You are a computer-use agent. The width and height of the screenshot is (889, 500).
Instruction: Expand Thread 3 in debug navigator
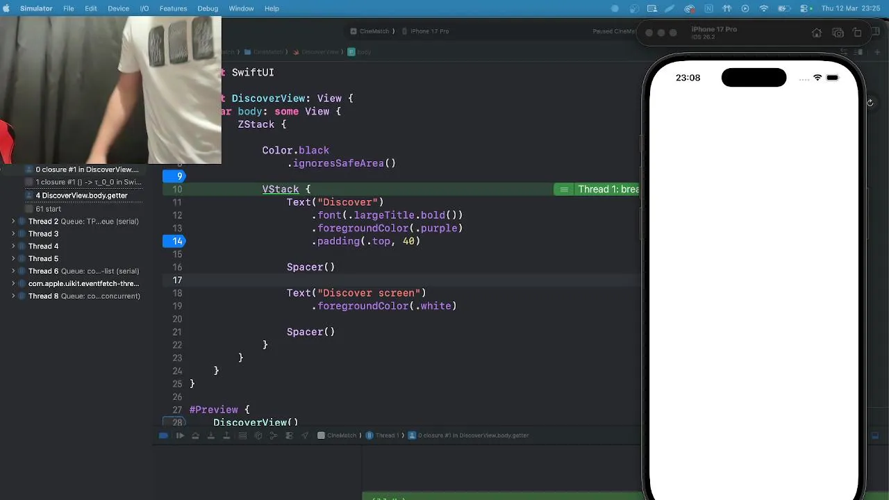tap(13, 234)
